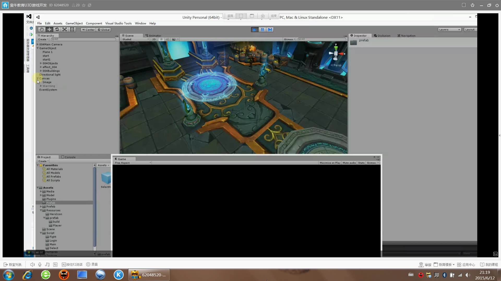
Task: Switch to the Console tab
Action: 68,157
